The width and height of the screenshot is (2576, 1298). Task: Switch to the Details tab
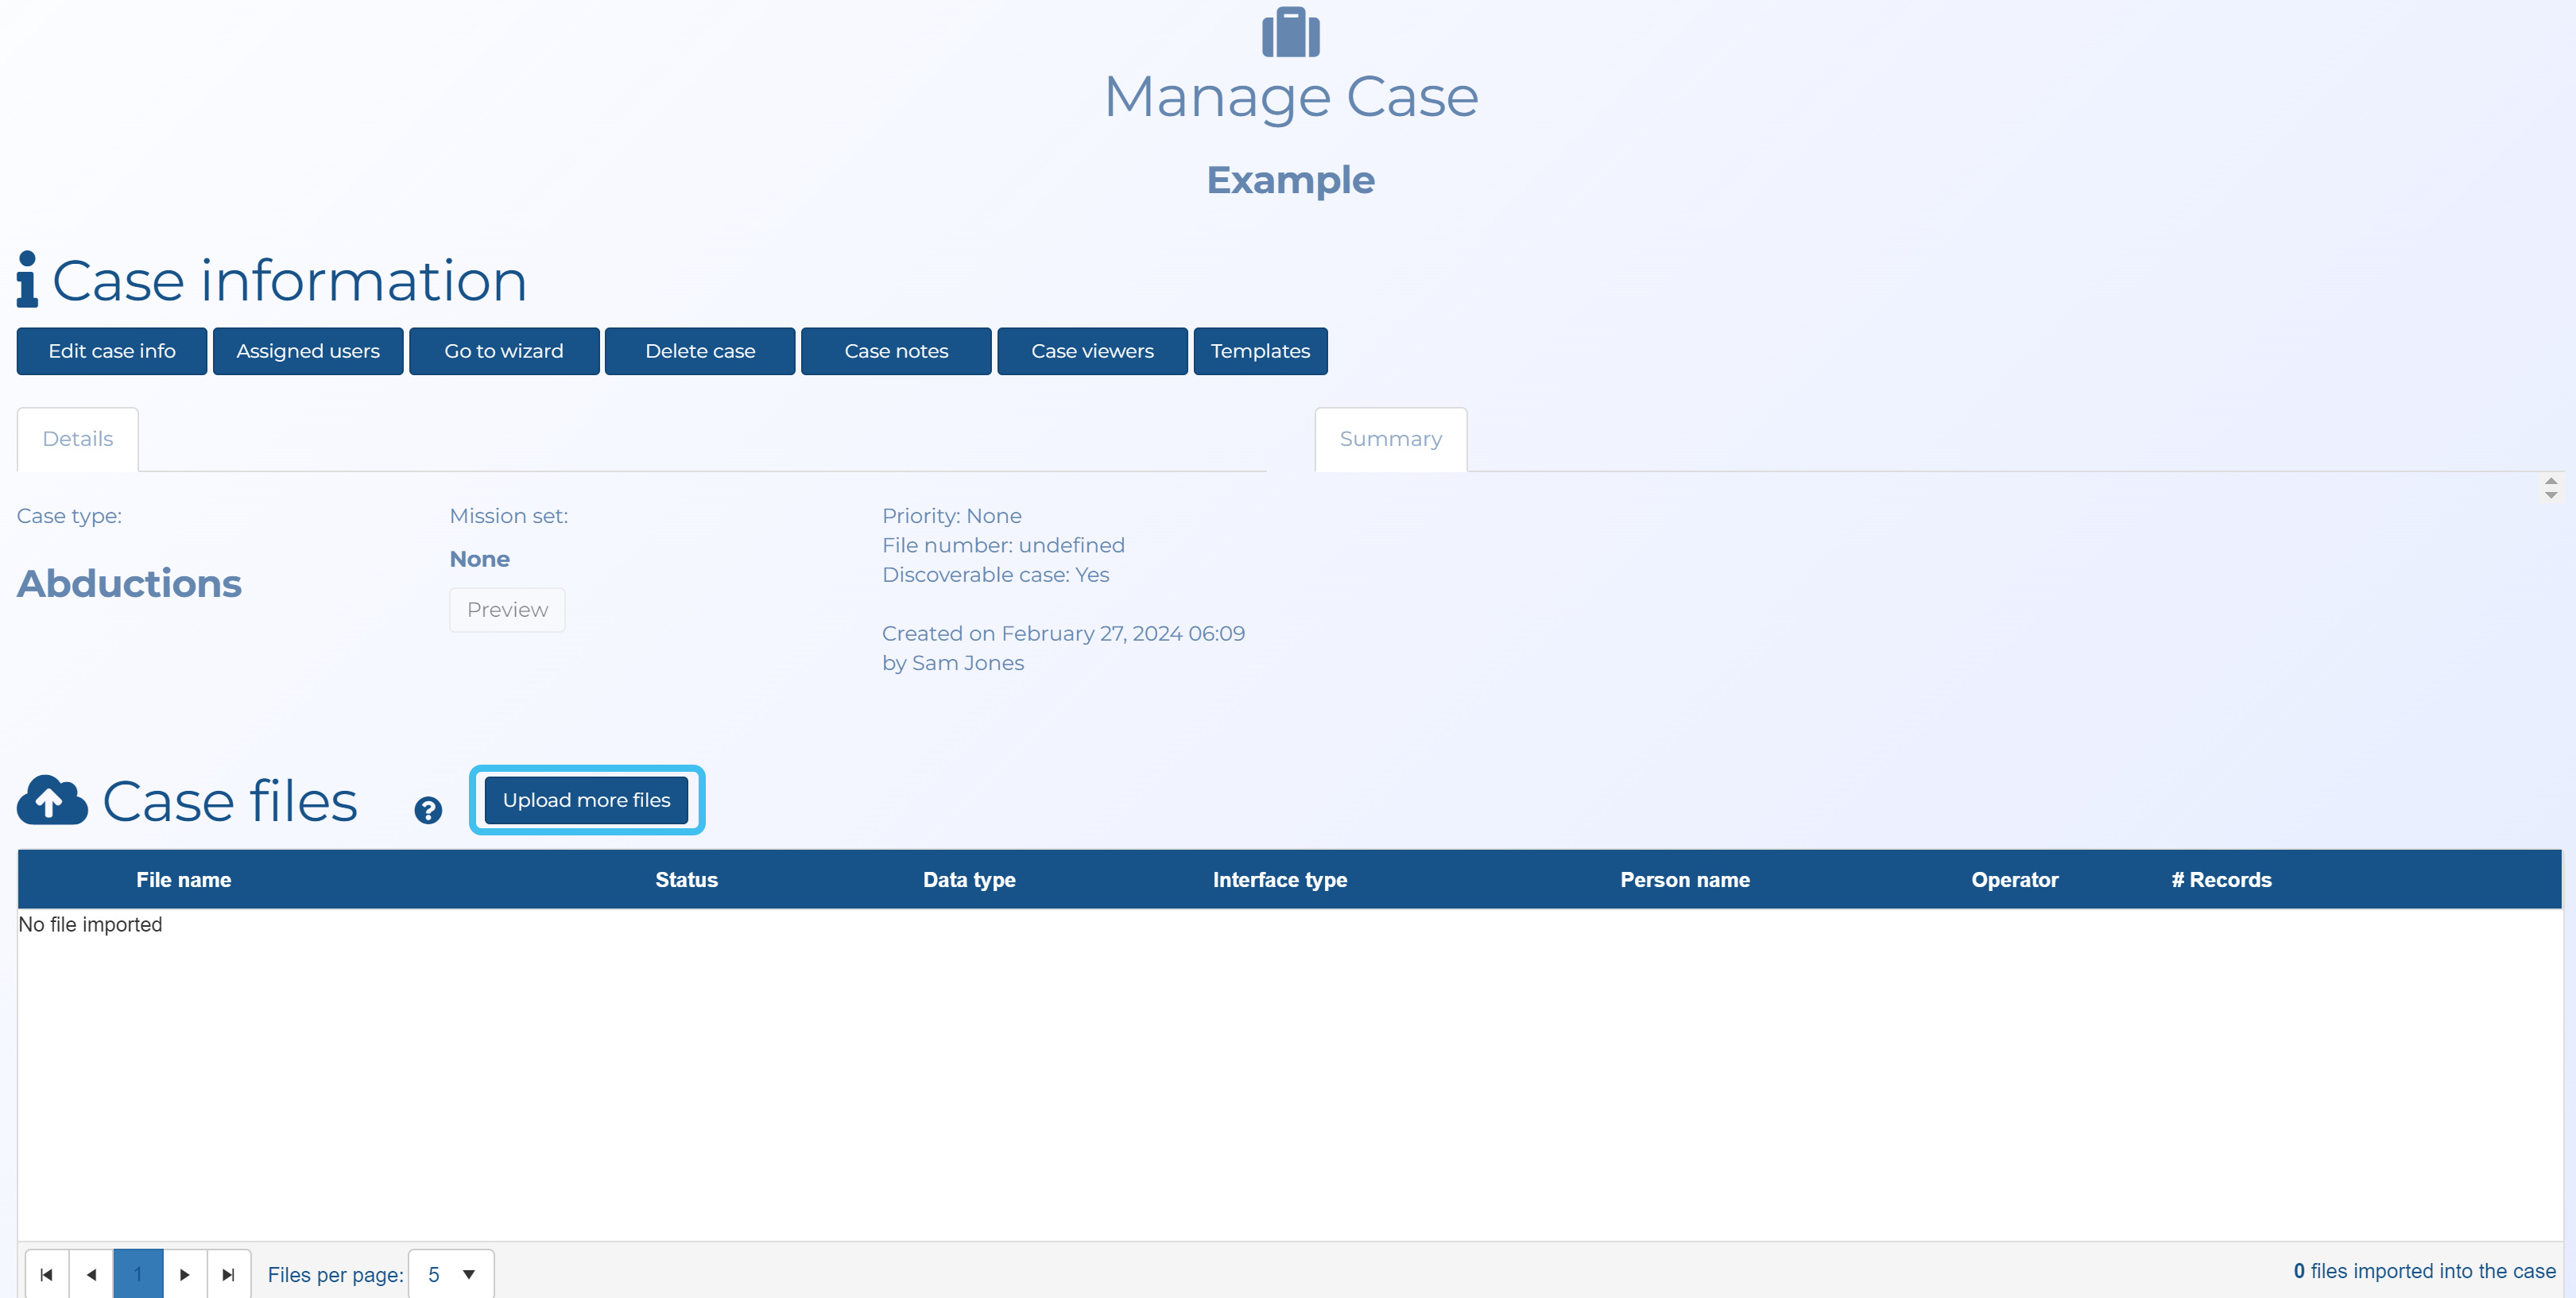pos(78,439)
